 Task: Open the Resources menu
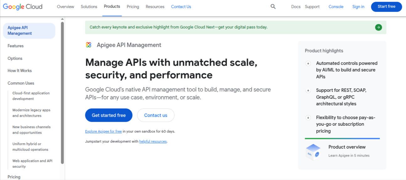coord(155,7)
